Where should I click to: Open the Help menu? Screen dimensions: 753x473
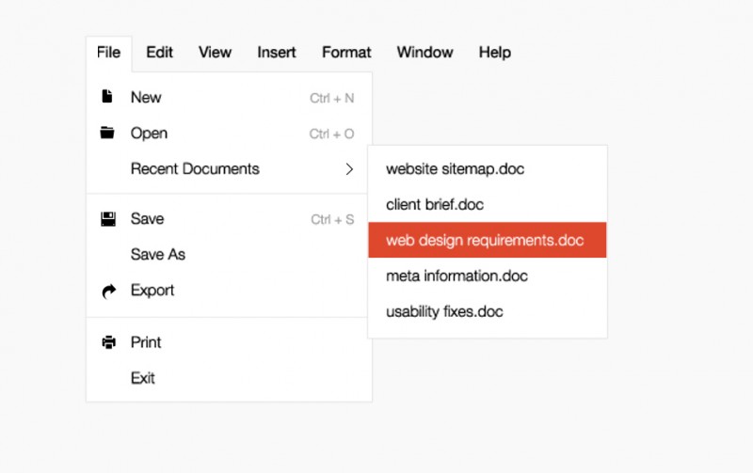tap(494, 53)
